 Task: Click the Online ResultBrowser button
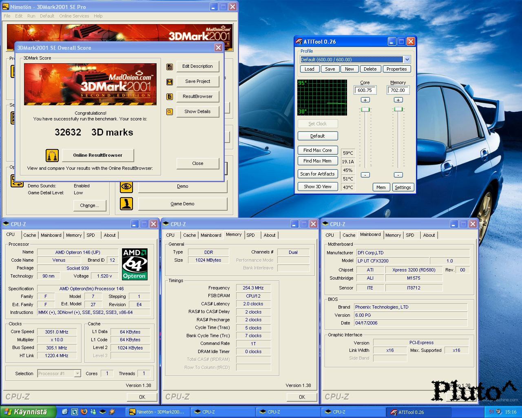coord(97,155)
